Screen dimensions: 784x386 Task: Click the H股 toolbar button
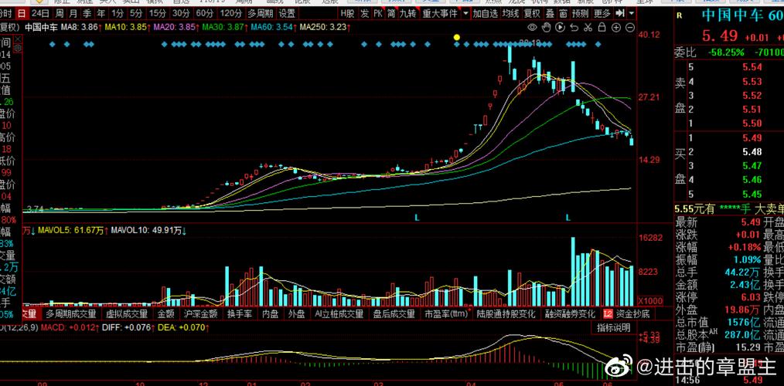347,13
